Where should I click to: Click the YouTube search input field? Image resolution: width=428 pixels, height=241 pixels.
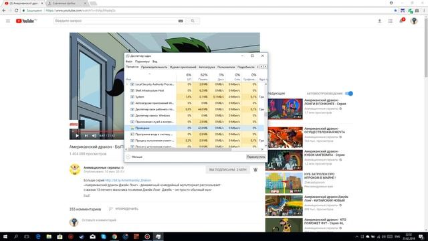coord(116,21)
